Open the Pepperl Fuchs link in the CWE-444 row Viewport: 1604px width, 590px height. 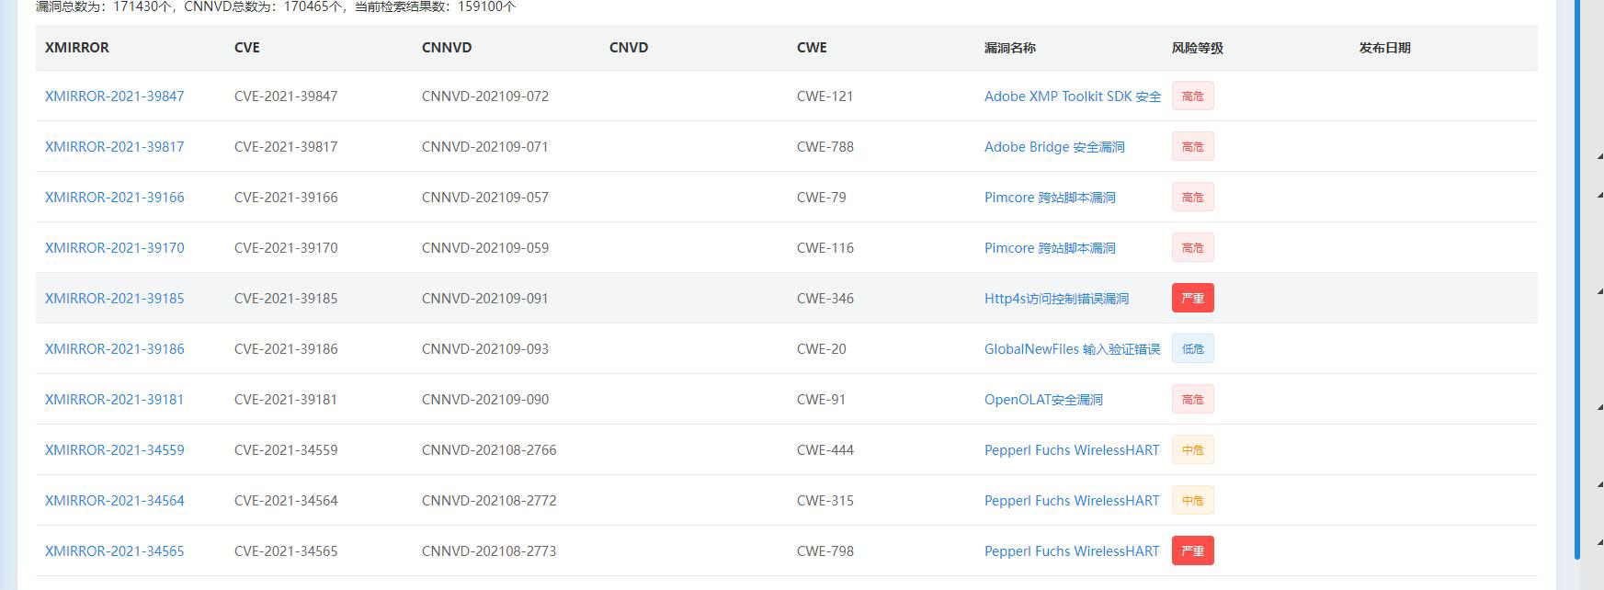pyautogui.click(x=1072, y=450)
